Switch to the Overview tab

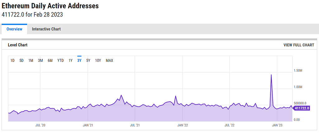(x=14, y=29)
